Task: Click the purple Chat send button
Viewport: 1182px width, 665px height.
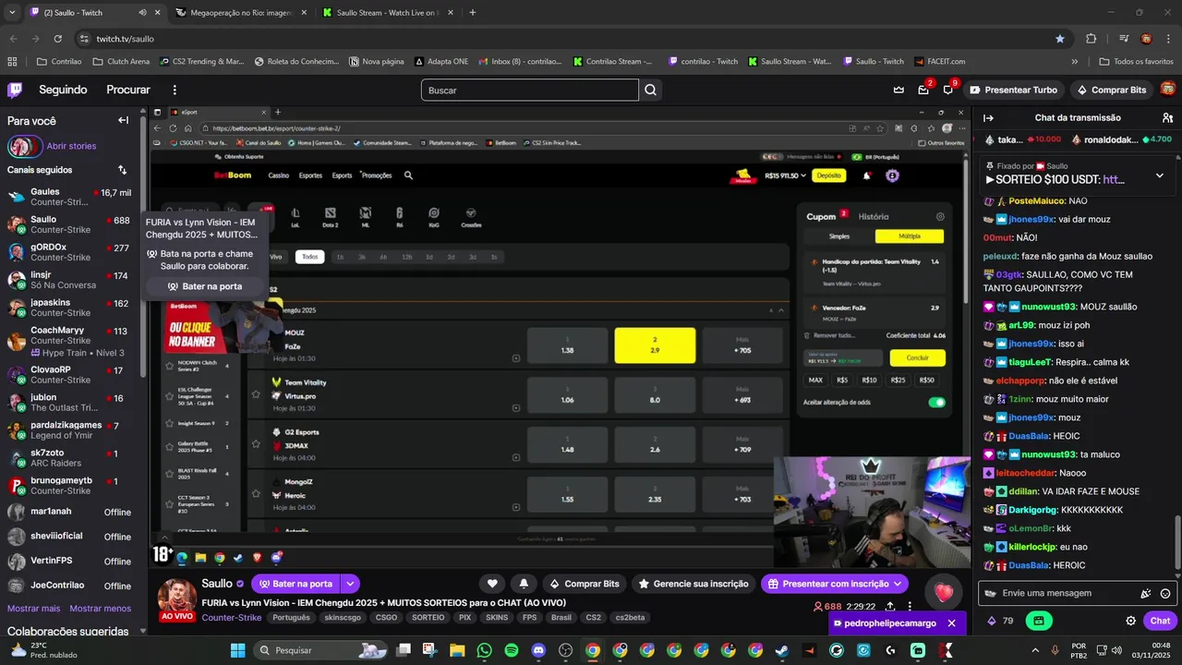Action: [x=1160, y=621]
